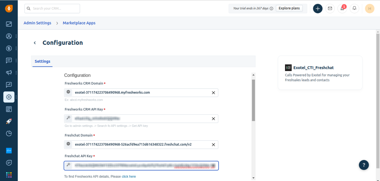Clear the Freshworks CRM API Key field
The image size is (380, 181).
tap(213, 119)
